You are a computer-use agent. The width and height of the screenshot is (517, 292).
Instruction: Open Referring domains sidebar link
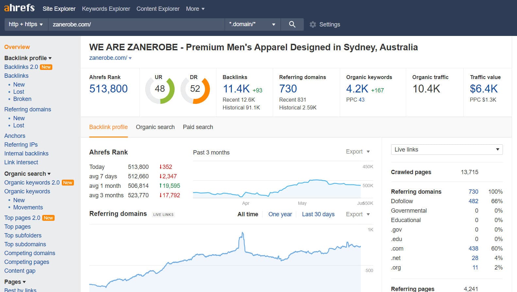pyautogui.click(x=28, y=109)
